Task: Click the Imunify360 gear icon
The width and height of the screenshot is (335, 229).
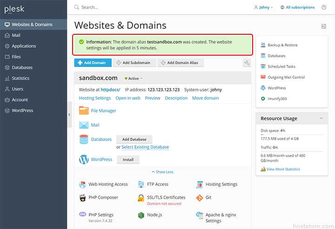Action: 263,99
